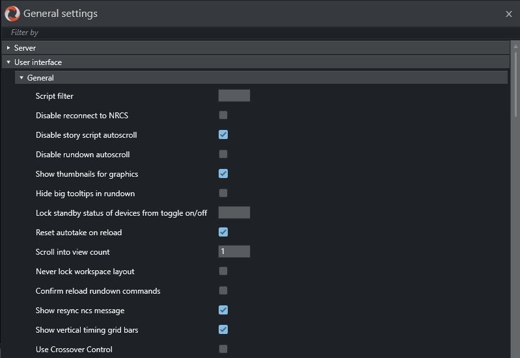The height and width of the screenshot is (358, 520).
Task: Click the vertical scrollbar on the right
Action: [x=515, y=84]
